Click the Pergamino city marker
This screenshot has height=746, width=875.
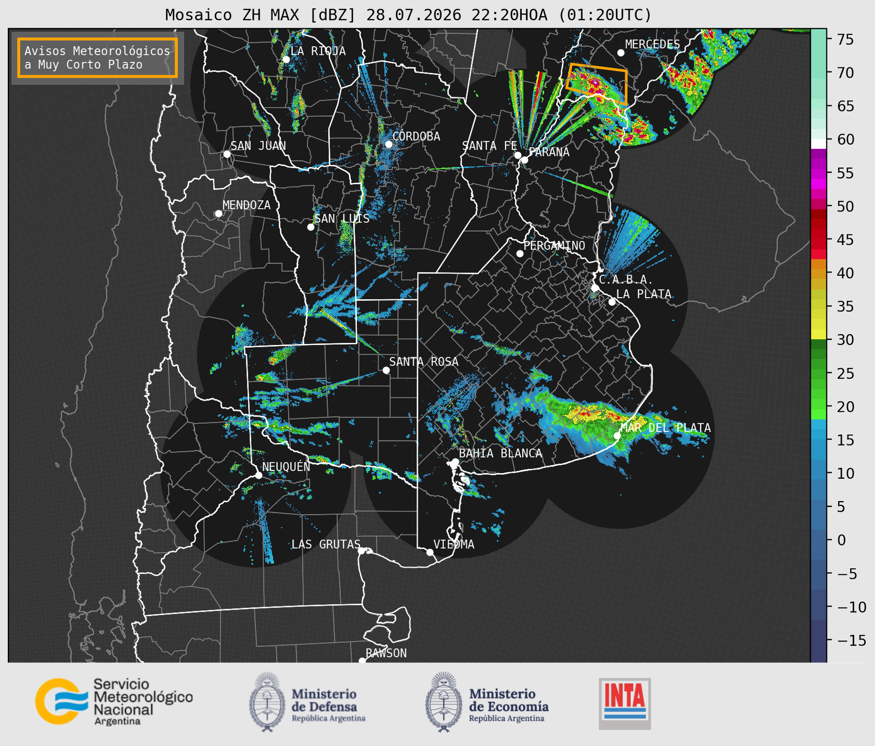click(520, 254)
